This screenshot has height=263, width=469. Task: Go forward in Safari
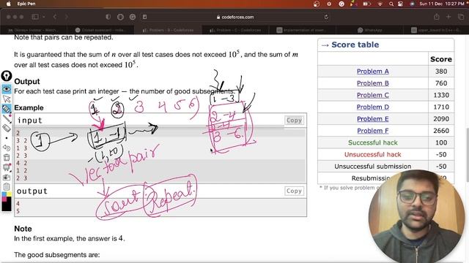[x=67, y=17]
